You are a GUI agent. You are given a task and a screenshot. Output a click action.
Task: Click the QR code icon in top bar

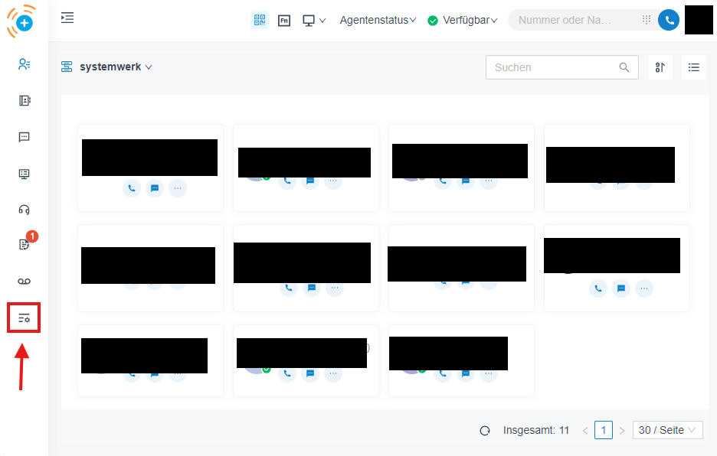[x=260, y=21]
